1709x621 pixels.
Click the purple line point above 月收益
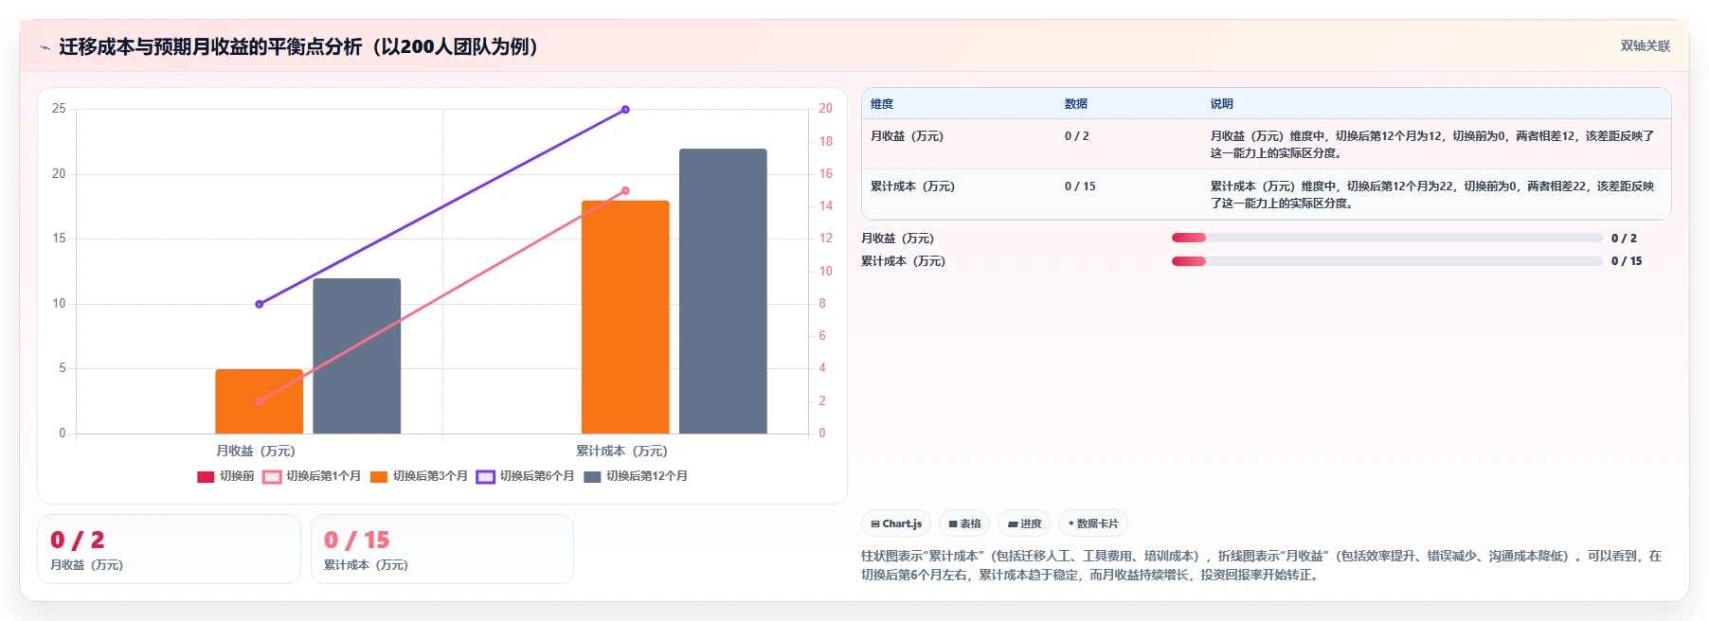click(x=260, y=304)
